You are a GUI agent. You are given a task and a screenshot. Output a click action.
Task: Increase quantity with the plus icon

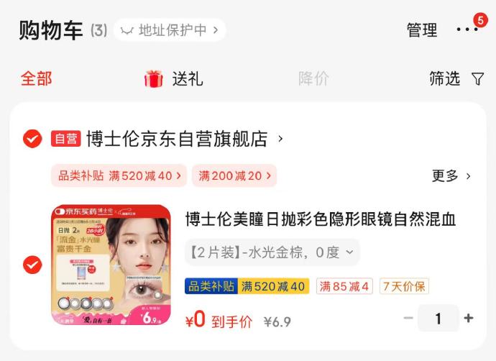469,318
